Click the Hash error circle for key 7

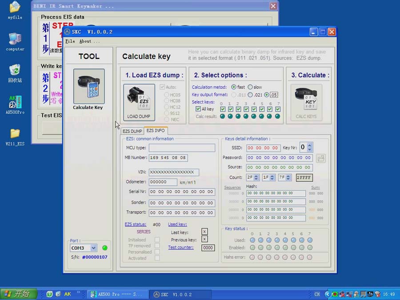[x=309, y=257]
